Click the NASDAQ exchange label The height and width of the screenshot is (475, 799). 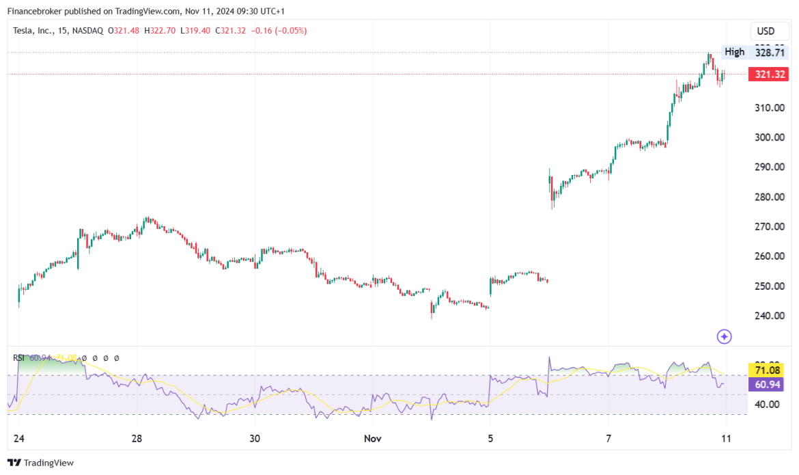click(x=87, y=31)
